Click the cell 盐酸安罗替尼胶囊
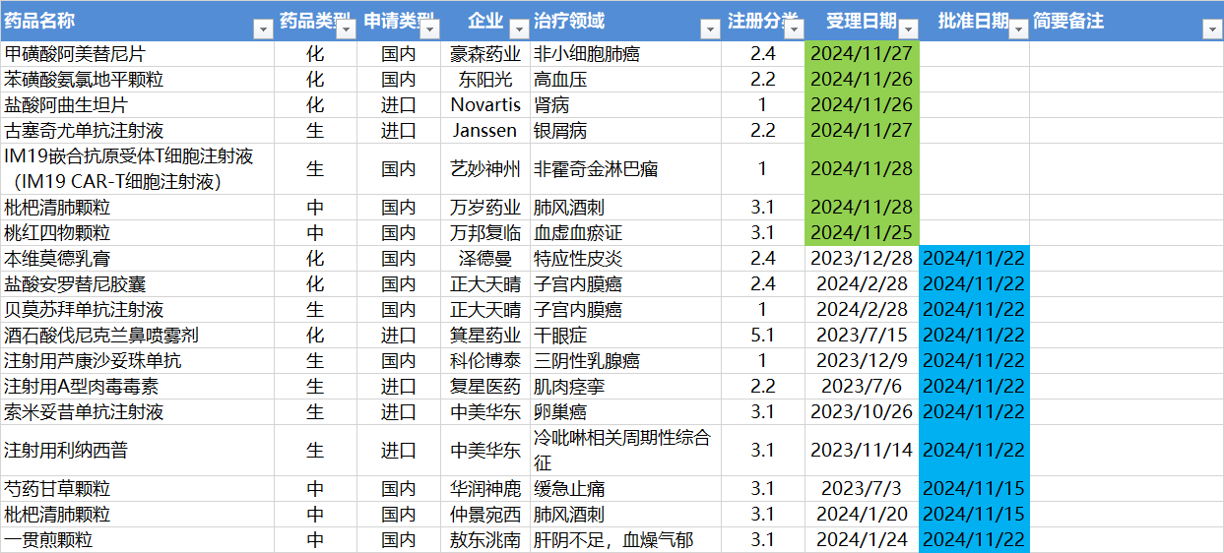 coord(137,284)
